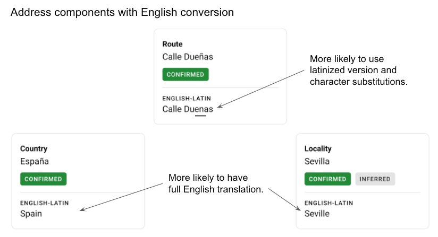Select the Country heading
The width and height of the screenshot is (438, 237).
click(x=33, y=149)
